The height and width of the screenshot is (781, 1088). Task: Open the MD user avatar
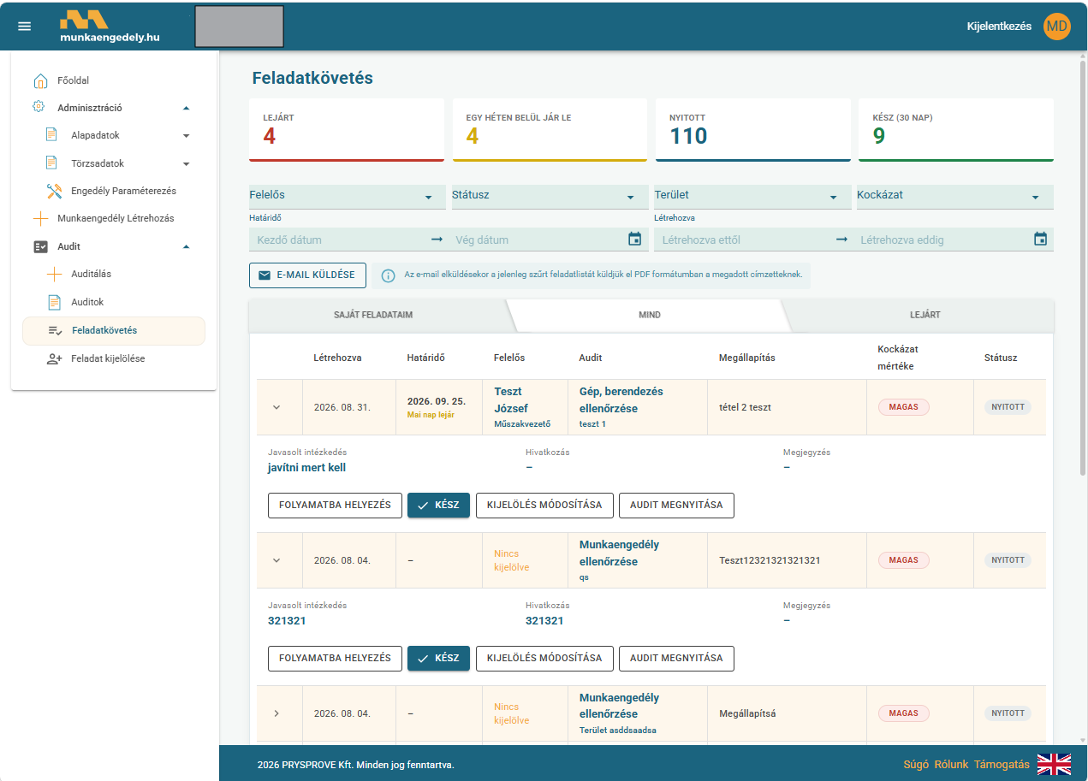[1057, 27]
